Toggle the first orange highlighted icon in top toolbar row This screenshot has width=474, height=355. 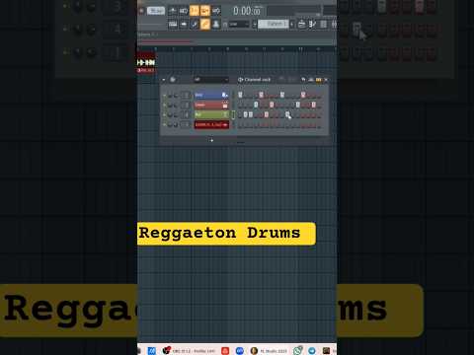point(195,11)
